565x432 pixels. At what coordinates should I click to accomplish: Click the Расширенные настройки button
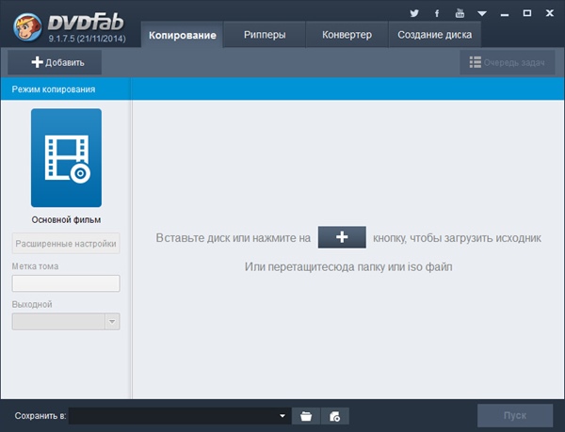coord(66,244)
